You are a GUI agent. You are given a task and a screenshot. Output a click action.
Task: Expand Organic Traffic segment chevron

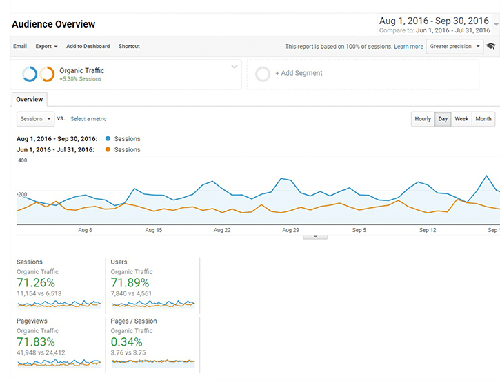pyautogui.click(x=234, y=67)
